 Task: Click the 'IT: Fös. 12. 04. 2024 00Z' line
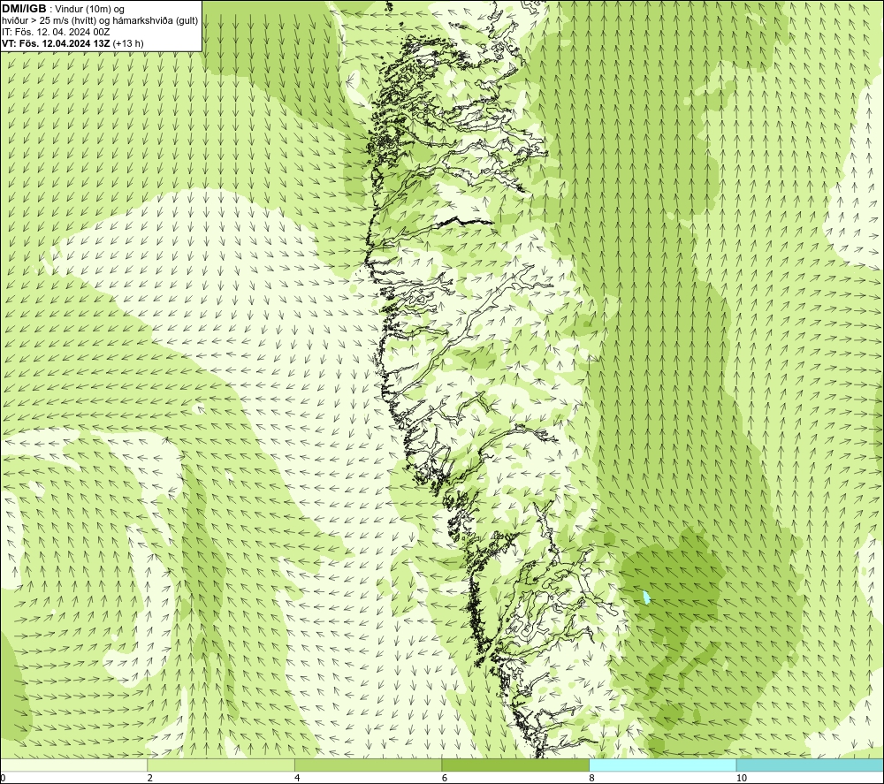[56, 32]
